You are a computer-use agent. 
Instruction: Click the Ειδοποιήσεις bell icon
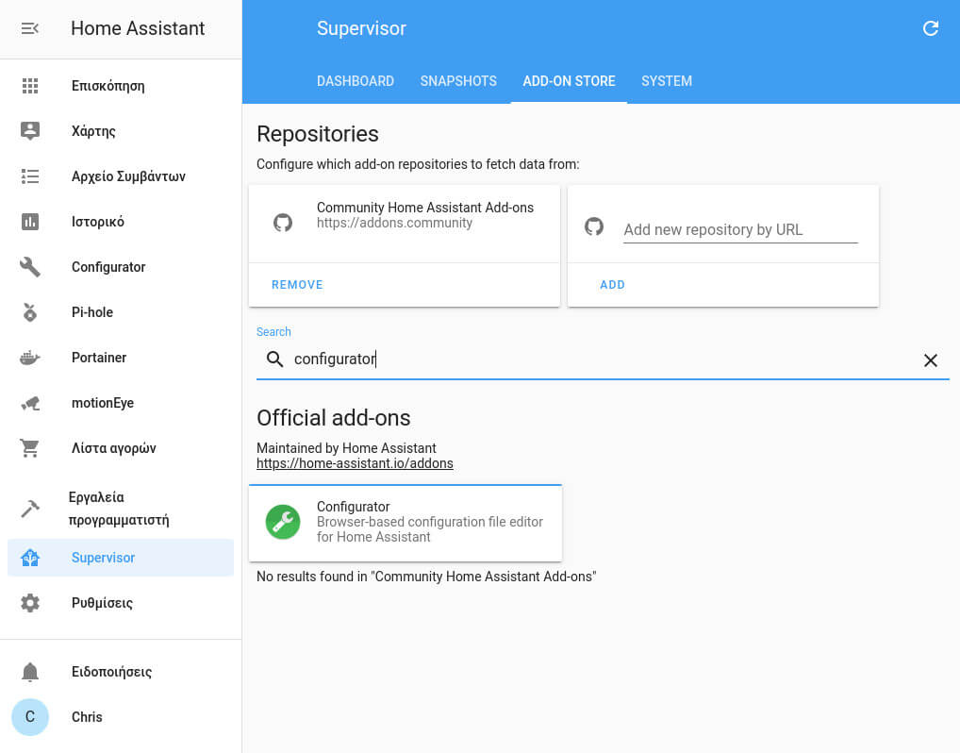click(30, 672)
